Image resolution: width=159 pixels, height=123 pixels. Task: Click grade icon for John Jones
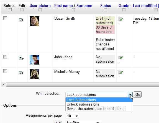(121, 58)
